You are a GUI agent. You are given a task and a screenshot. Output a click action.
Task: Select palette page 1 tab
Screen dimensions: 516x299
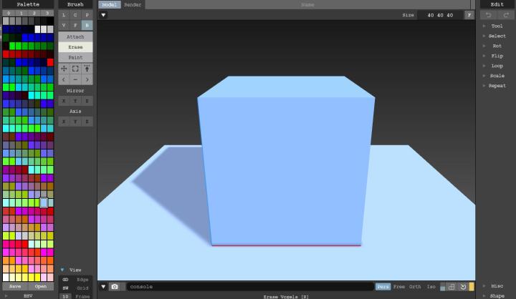(21, 13)
